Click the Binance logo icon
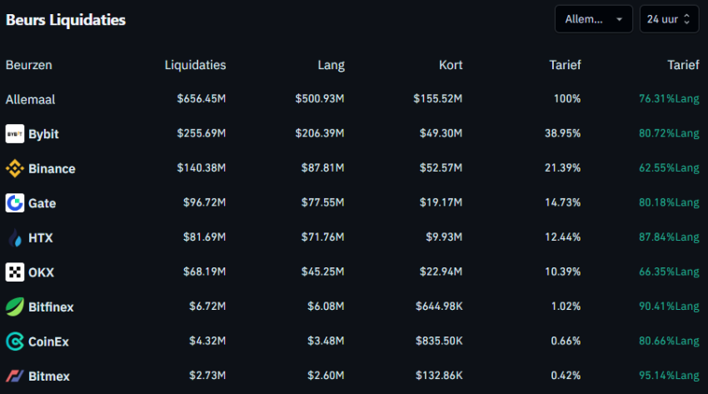Image resolution: width=708 pixels, height=394 pixels. (x=15, y=169)
